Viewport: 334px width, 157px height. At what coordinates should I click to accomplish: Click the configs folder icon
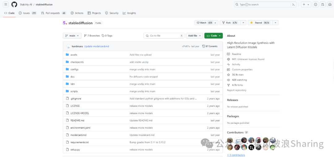67,69
